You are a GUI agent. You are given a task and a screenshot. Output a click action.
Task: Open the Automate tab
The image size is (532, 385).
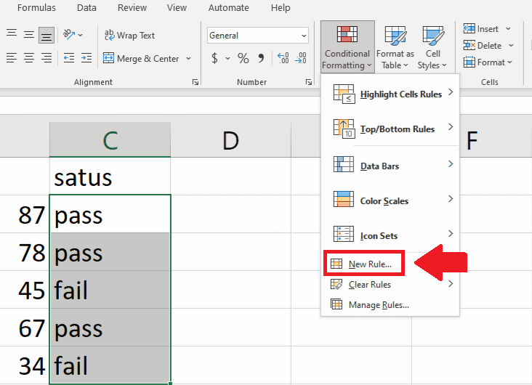(x=228, y=7)
